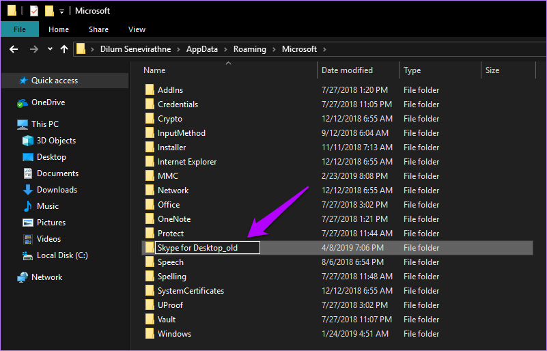The image size is (547, 351).
Task: Select the Windows folder name
Action: [x=174, y=334]
